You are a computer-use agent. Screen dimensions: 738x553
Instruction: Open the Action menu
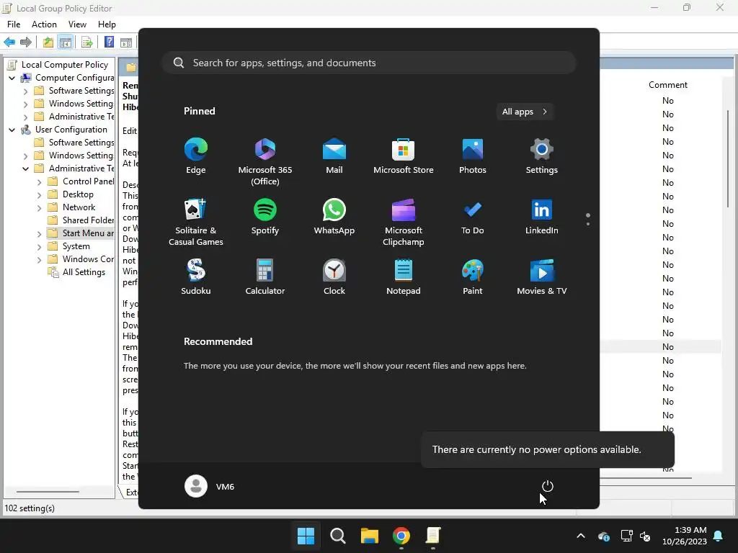(x=44, y=24)
